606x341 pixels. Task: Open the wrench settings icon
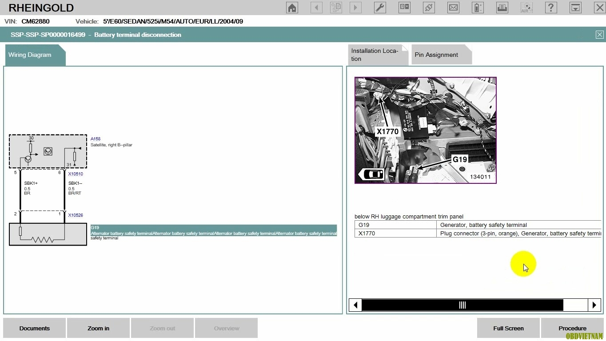pos(380,8)
